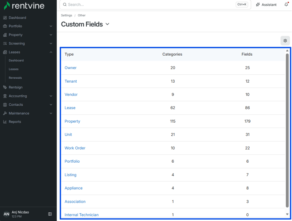
Task: Open the Property custom fields link
Action: [x=72, y=121]
